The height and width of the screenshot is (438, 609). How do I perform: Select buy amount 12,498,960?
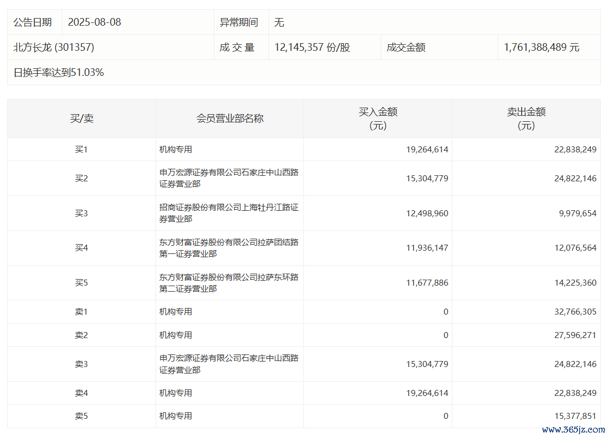[427, 214]
